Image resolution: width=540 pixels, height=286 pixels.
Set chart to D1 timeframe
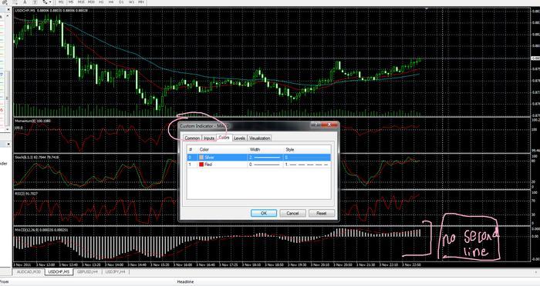click(121, 2)
